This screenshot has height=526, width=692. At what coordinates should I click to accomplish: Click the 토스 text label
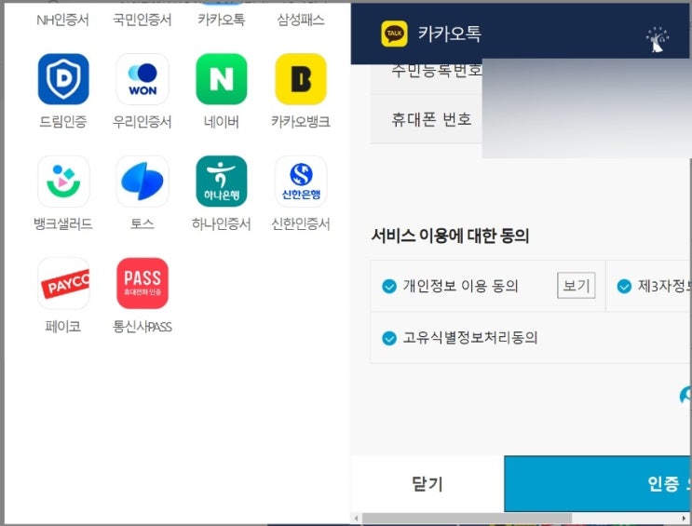click(x=142, y=223)
